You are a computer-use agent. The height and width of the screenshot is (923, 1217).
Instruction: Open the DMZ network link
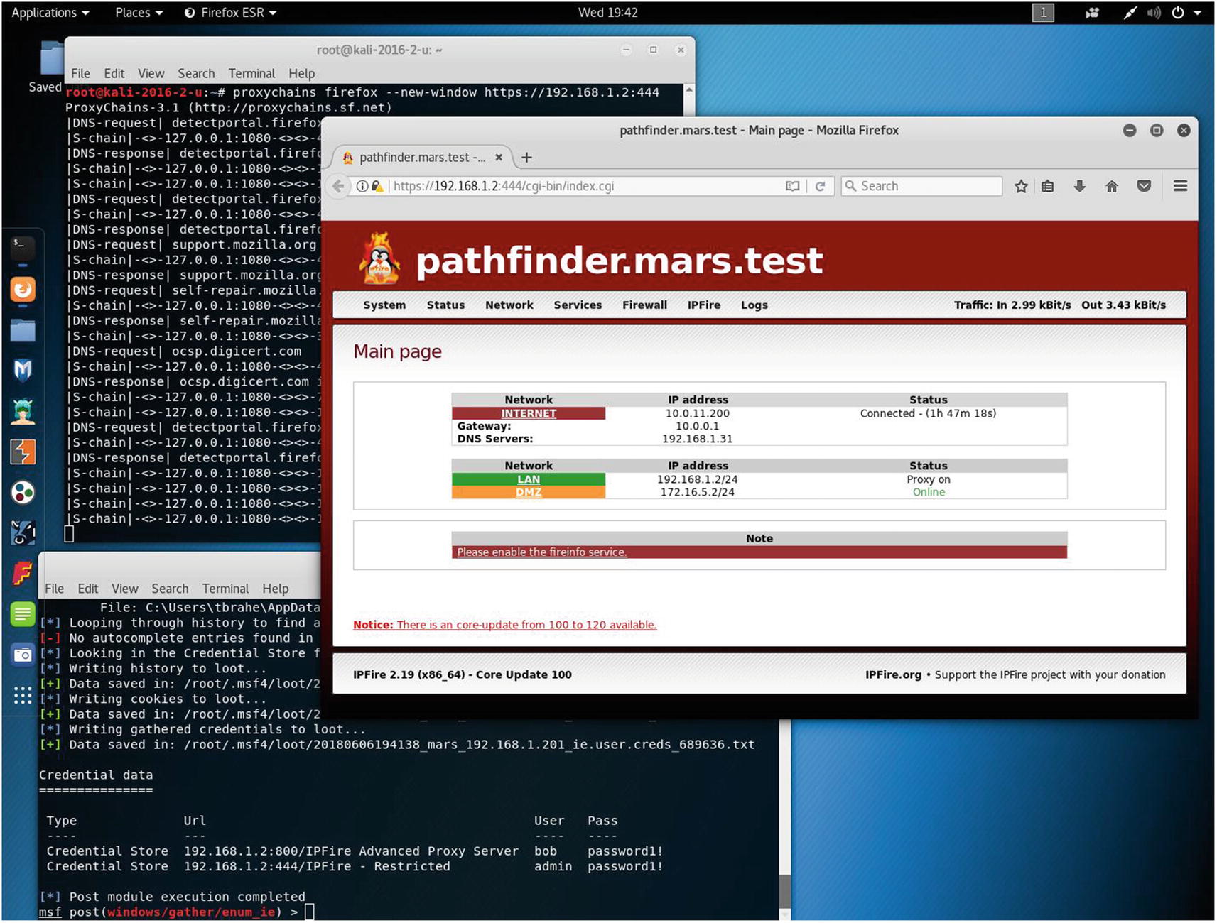[x=529, y=492]
